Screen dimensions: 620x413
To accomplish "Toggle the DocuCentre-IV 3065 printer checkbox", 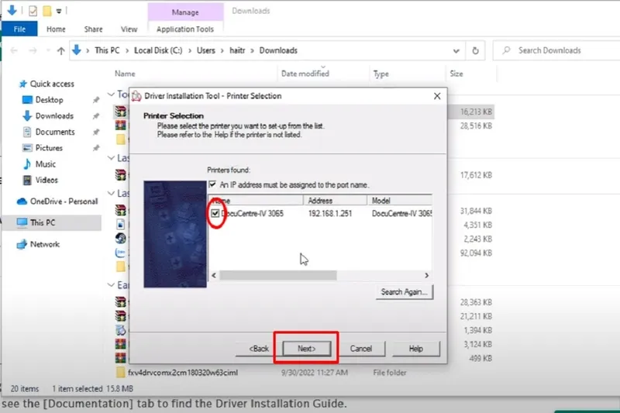I will (215, 212).
